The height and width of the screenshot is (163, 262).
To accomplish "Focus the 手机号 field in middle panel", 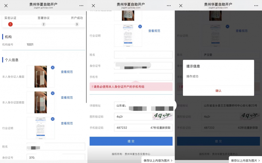I will point(143,77).
